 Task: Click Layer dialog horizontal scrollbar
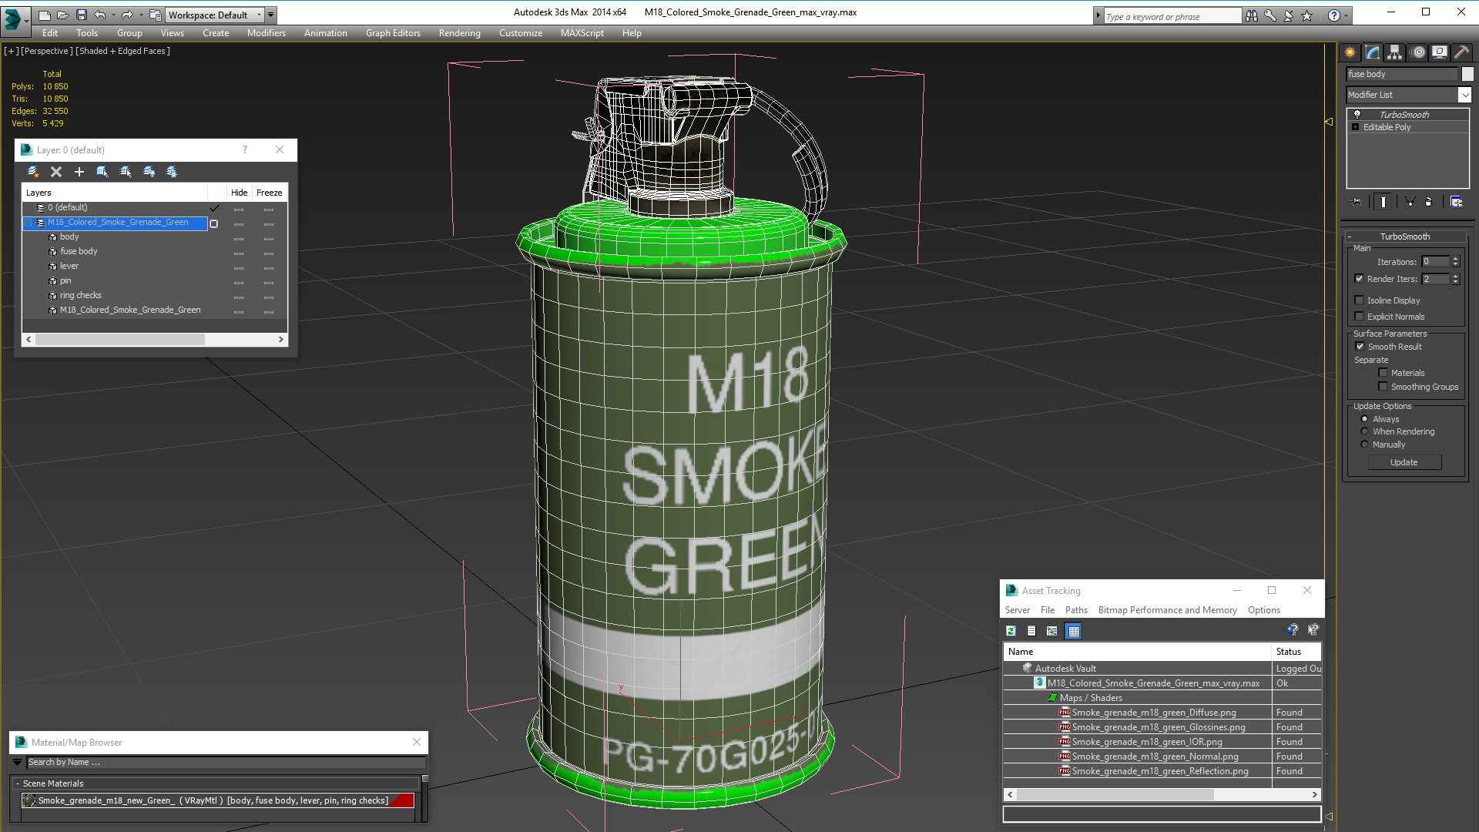click(x=155, y=339)
